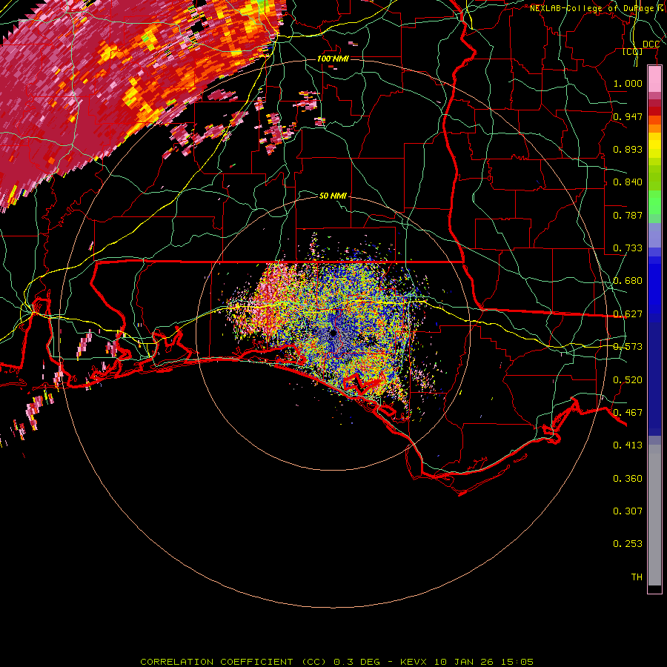Click the DCC label above the color scale

[x=651, y=44]
